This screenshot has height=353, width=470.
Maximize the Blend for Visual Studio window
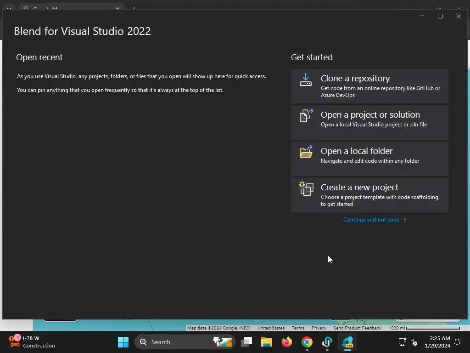pyautogui.click(x=440, y=16)
